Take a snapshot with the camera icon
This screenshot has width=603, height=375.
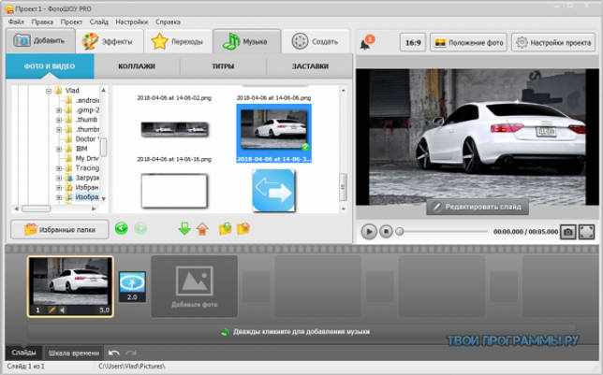[x=567, y=232]
